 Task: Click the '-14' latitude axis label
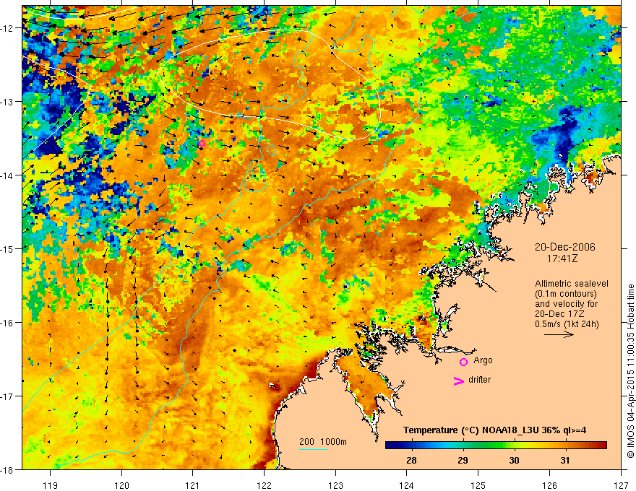point(7,175)
